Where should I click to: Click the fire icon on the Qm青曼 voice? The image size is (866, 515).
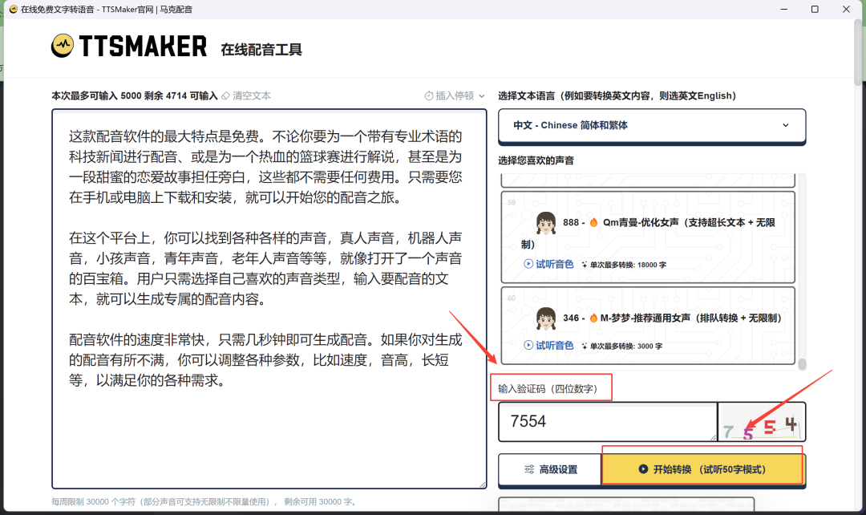(x=593, y=222)
